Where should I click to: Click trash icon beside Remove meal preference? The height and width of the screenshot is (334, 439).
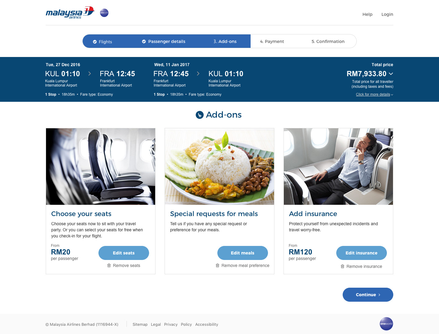(x=217, y=265)
